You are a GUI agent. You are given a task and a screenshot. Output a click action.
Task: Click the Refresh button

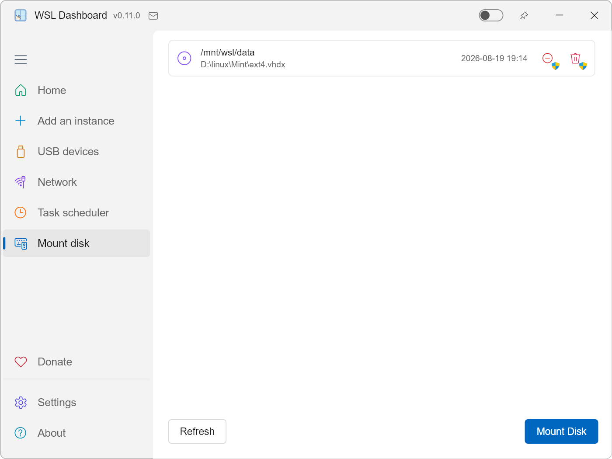tap(197, 431)
